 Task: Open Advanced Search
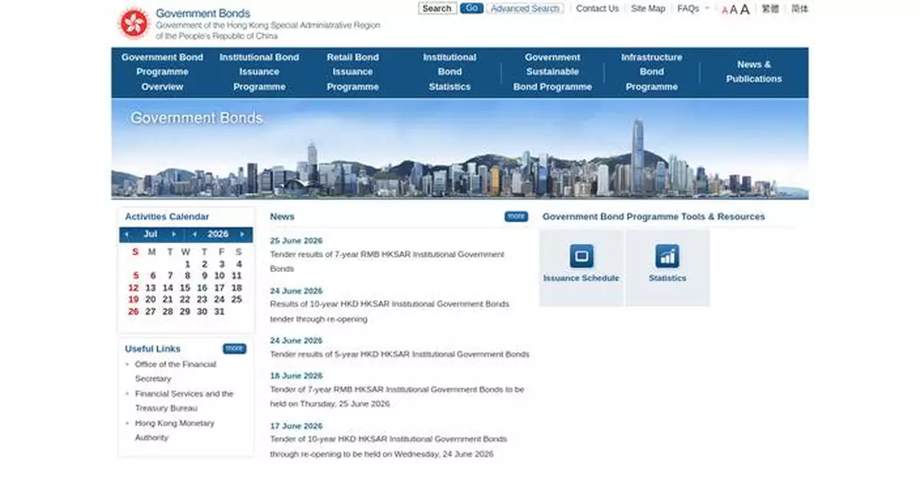click(525, 8)
